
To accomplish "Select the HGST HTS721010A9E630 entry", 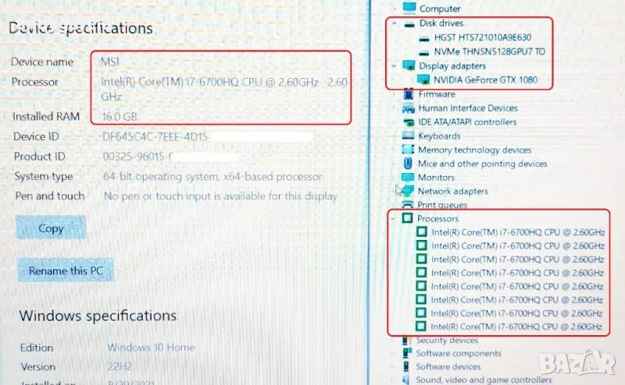I will (x=483, y=37).
